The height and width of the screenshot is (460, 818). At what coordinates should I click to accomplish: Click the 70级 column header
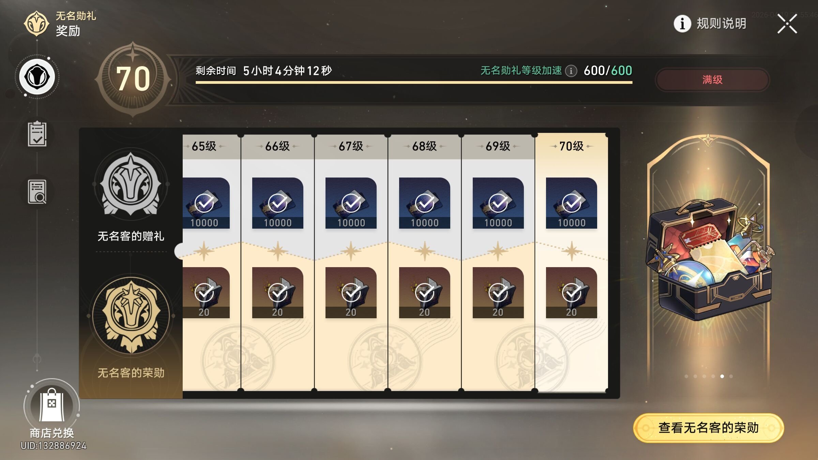572,146
